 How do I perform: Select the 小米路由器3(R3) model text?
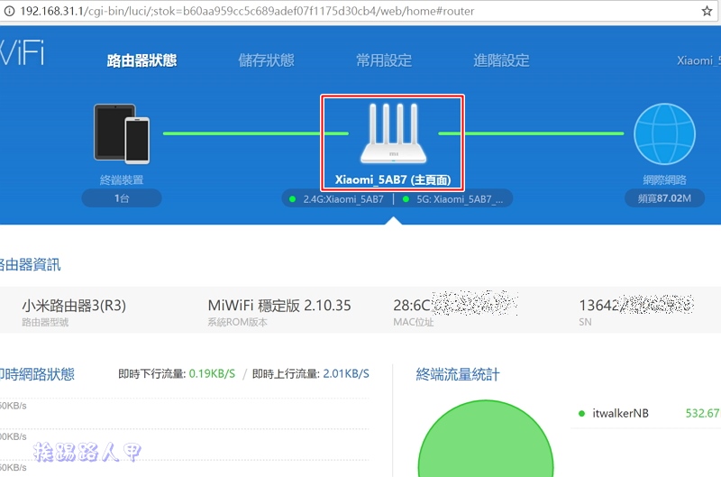tap(74, 306)
